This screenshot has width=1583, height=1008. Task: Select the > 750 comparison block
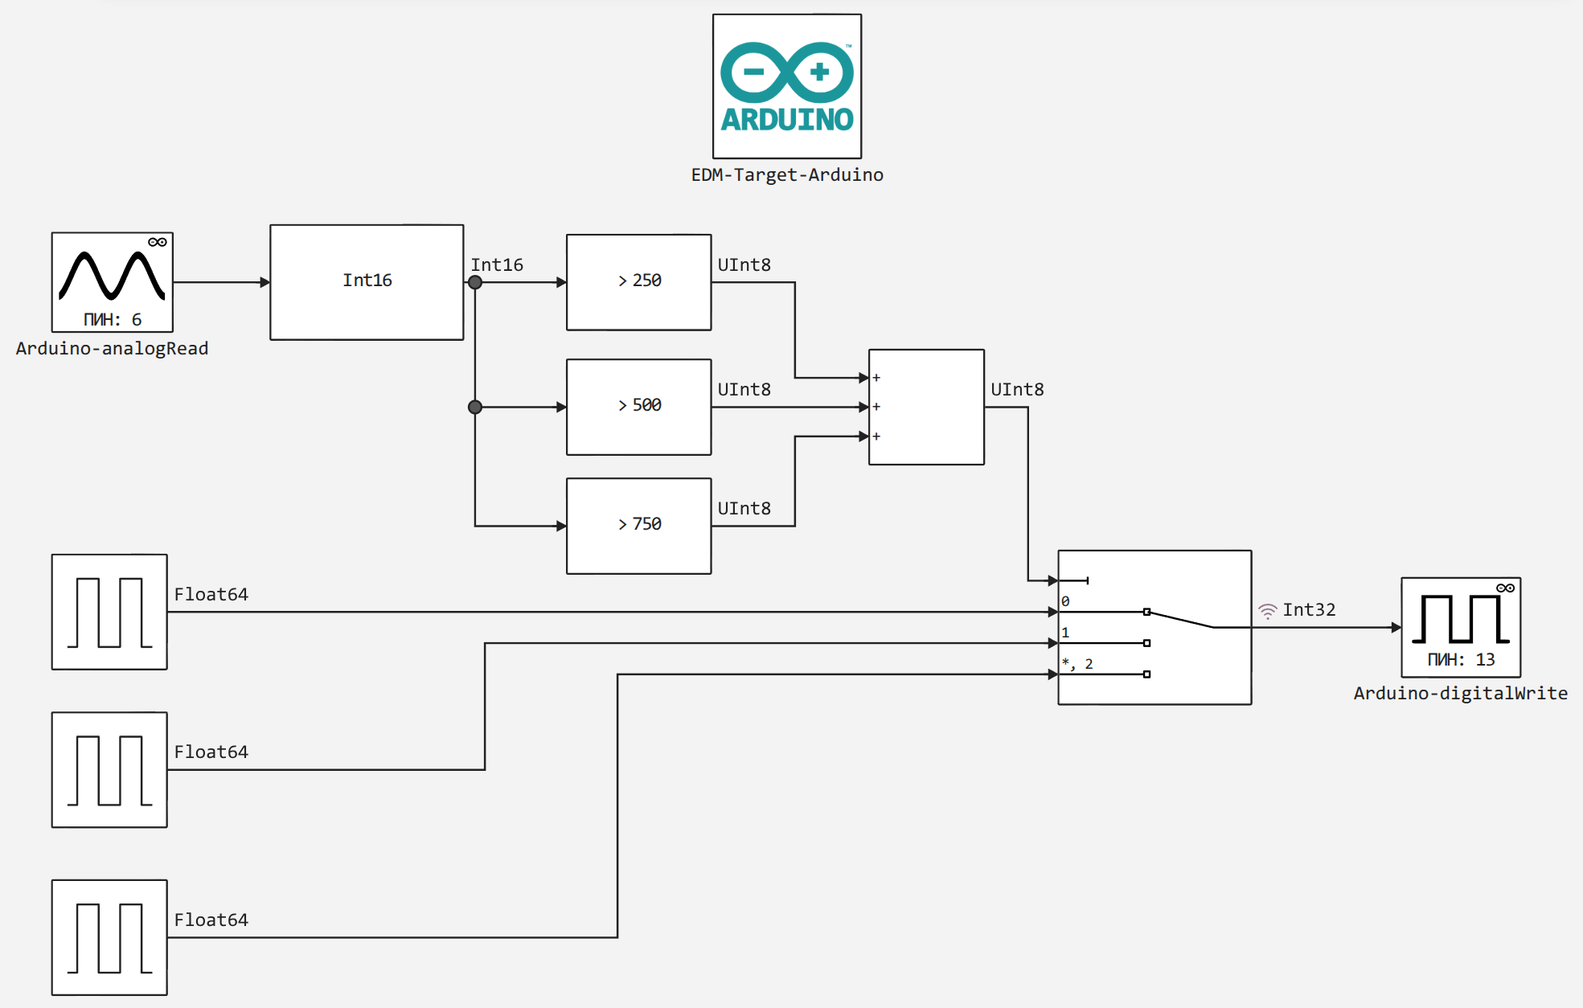pyautogui.click(x=638, y=526)
